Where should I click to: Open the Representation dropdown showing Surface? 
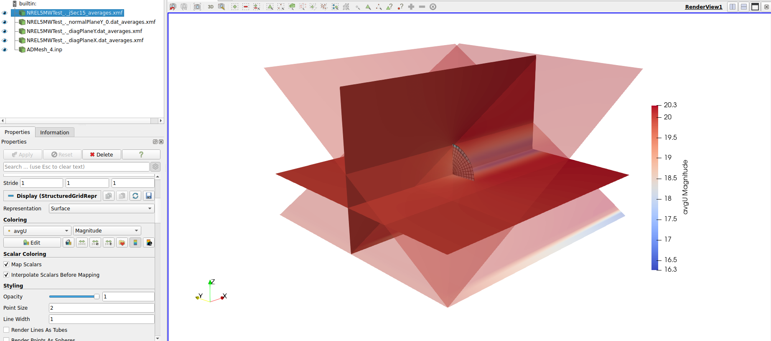tap(102, 208)
